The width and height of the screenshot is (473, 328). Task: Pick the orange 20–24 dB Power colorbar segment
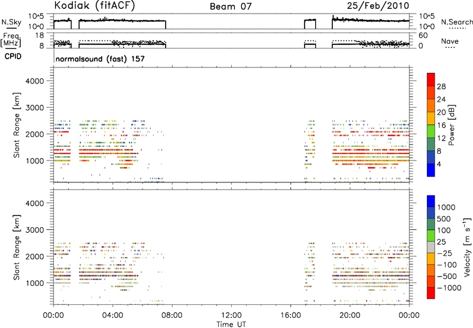tap(431, 105)
